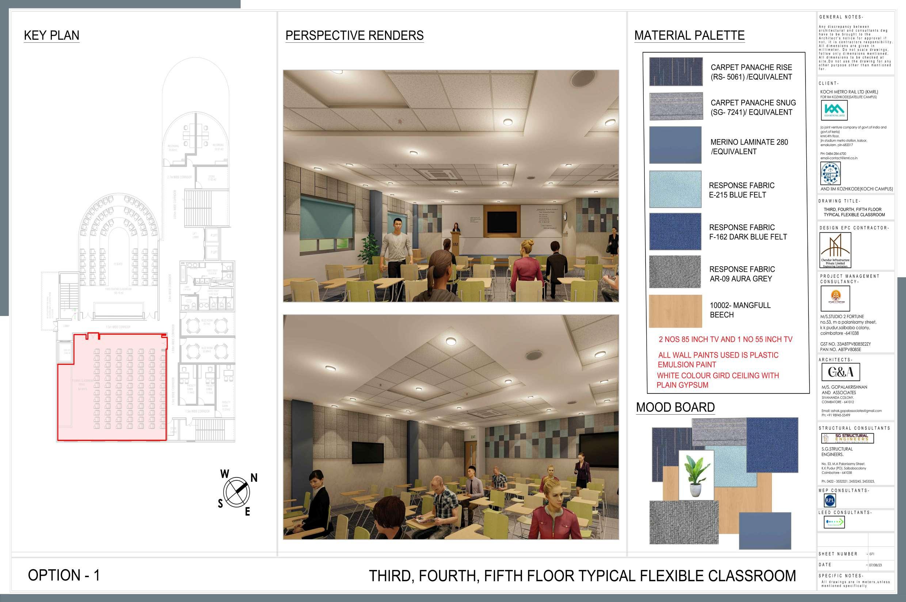906x602 pixels.
Task: Click the DESIGN EPC CONTRACTOR- heading
Action: point(854,228)
